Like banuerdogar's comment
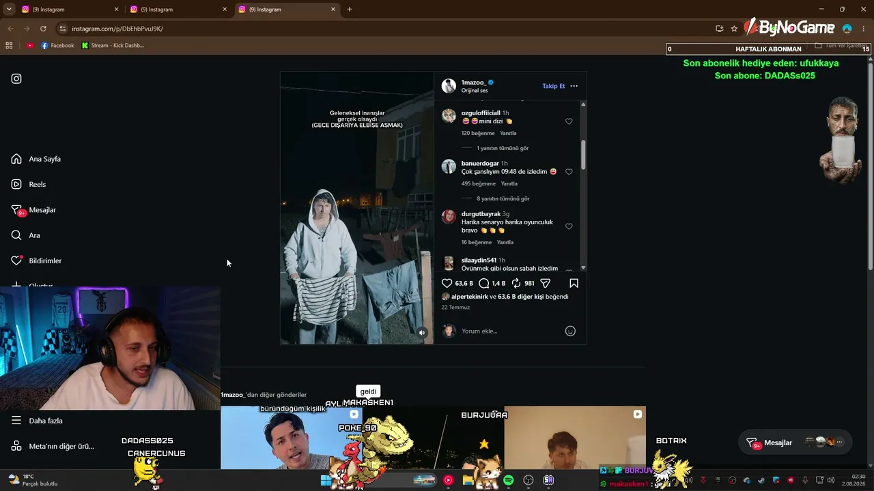Screen dimensions: 874x491 [569, 172]
